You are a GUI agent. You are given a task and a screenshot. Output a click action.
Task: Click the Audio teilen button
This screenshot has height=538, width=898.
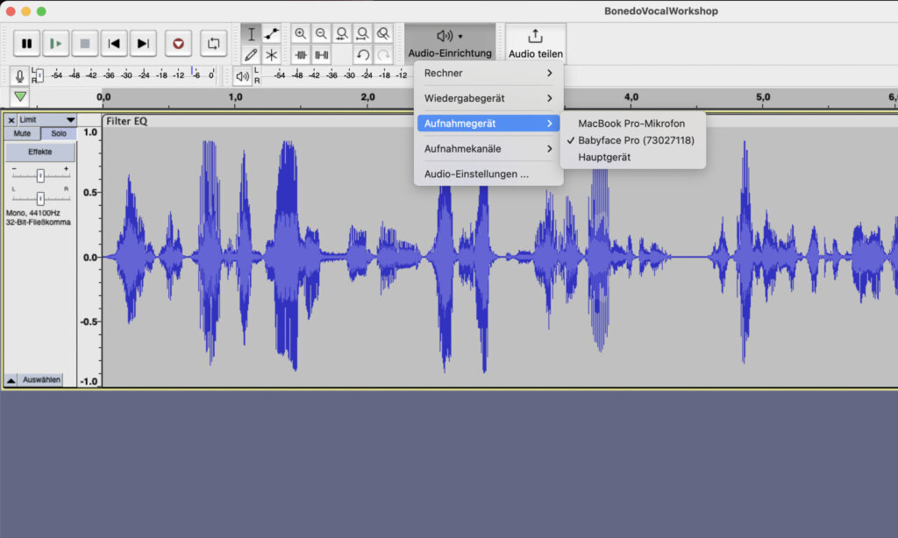pos(536,43)
